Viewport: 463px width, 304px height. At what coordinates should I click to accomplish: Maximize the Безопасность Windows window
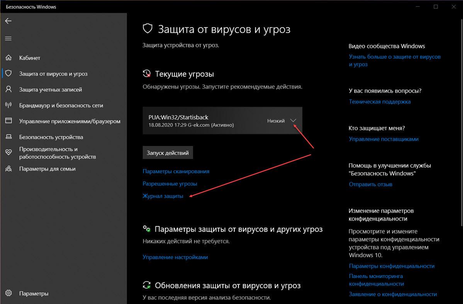coord(436,7)
